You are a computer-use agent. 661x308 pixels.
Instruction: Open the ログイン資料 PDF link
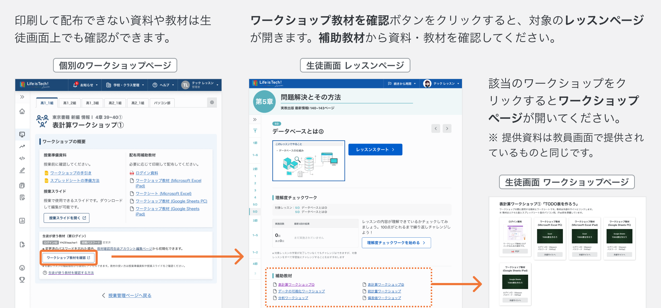[147, 173]
